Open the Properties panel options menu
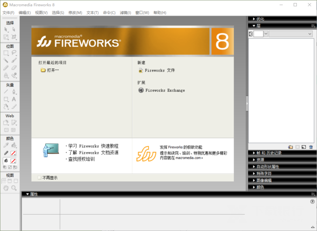This screenshot has width=317, height=231. pos(313,194)
